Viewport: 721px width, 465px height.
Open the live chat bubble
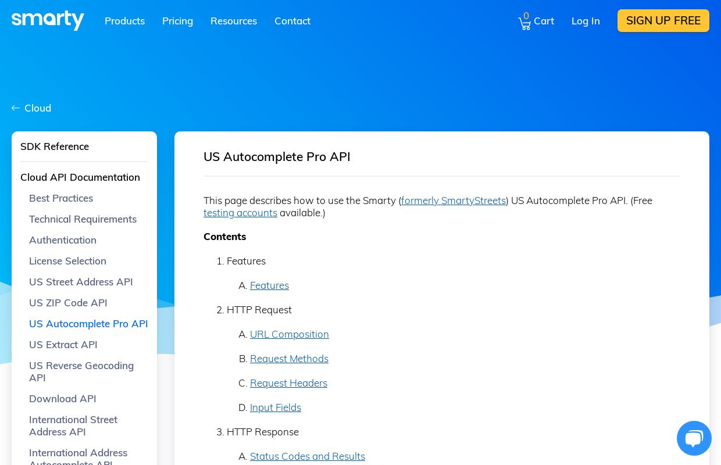(x=694, y=438)
